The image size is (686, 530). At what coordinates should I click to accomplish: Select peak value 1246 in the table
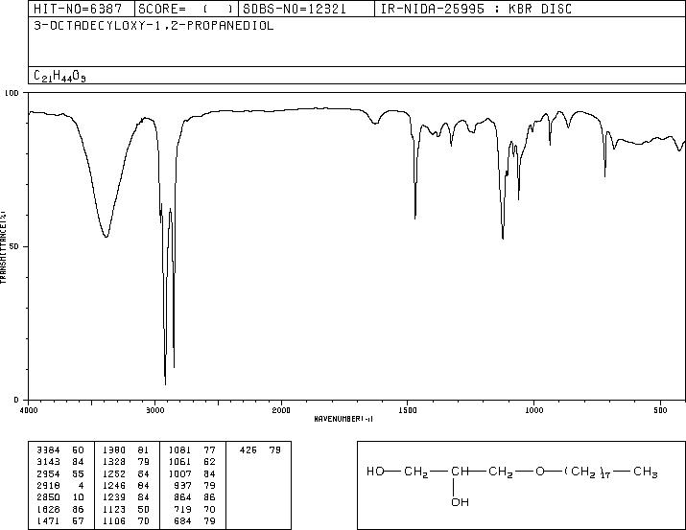click(x=114, y=485)
